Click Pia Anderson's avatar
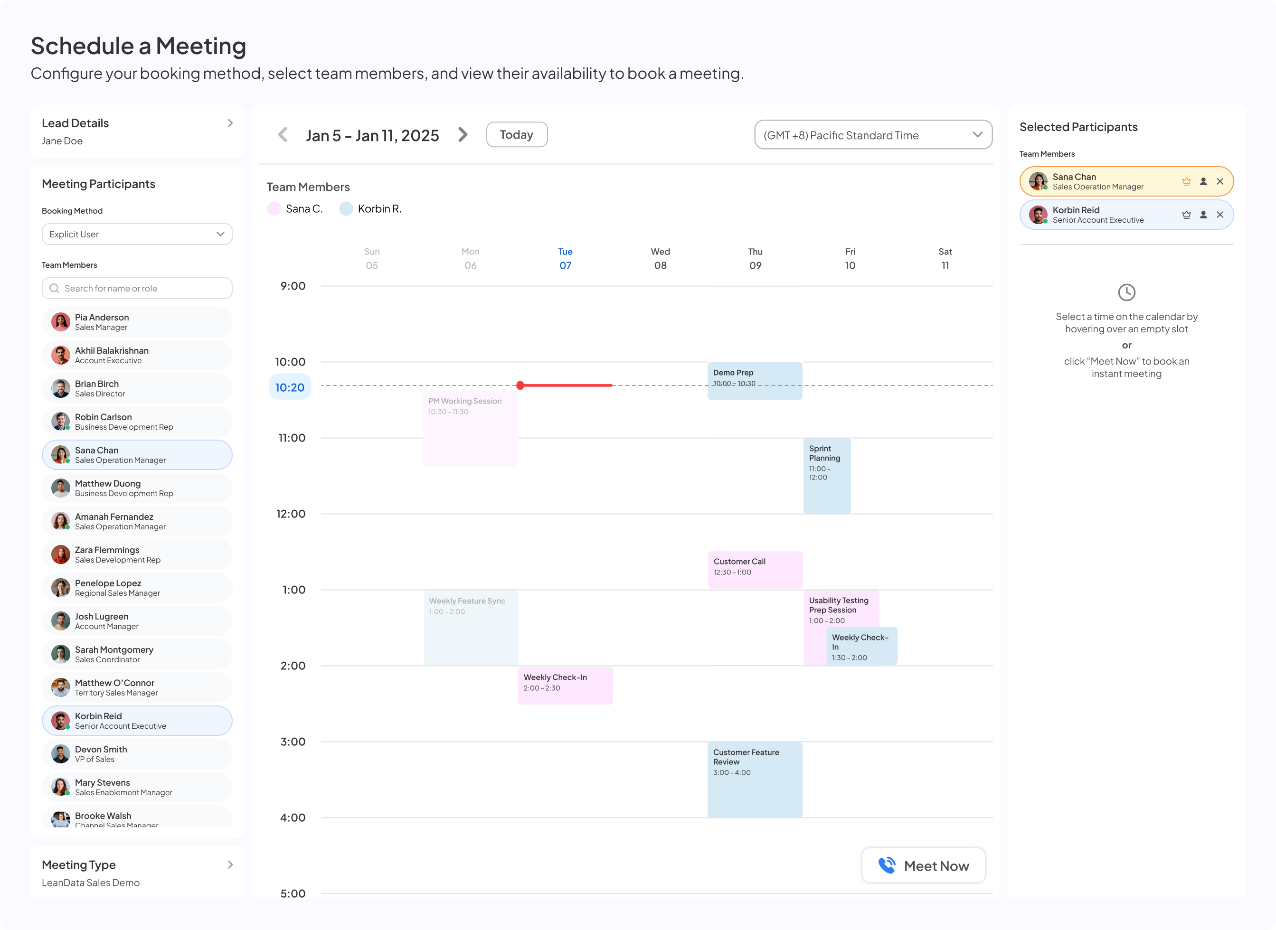Screen dimensions: 1276x930 coord(60,322)
